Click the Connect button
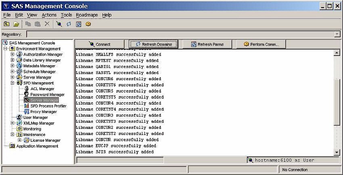 [x=100, y=44]
